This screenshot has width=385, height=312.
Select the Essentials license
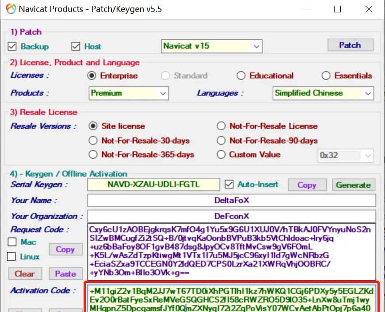click(x=326, y=76)
